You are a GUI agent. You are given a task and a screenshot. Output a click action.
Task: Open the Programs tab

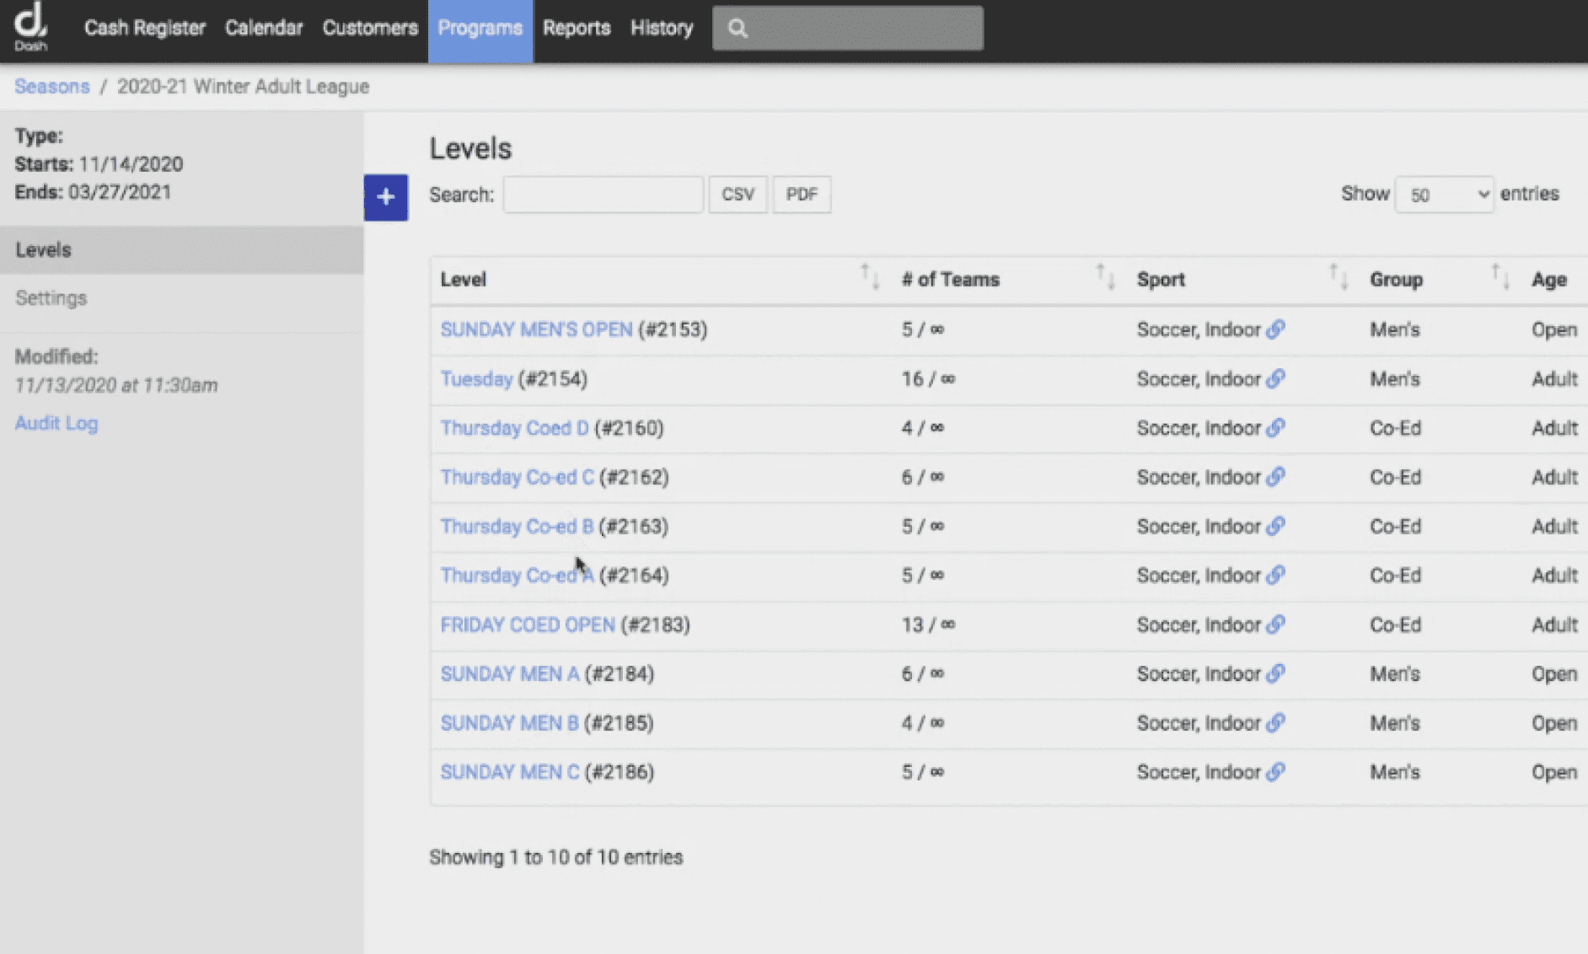pyautogui.click(x=480, y=29)
